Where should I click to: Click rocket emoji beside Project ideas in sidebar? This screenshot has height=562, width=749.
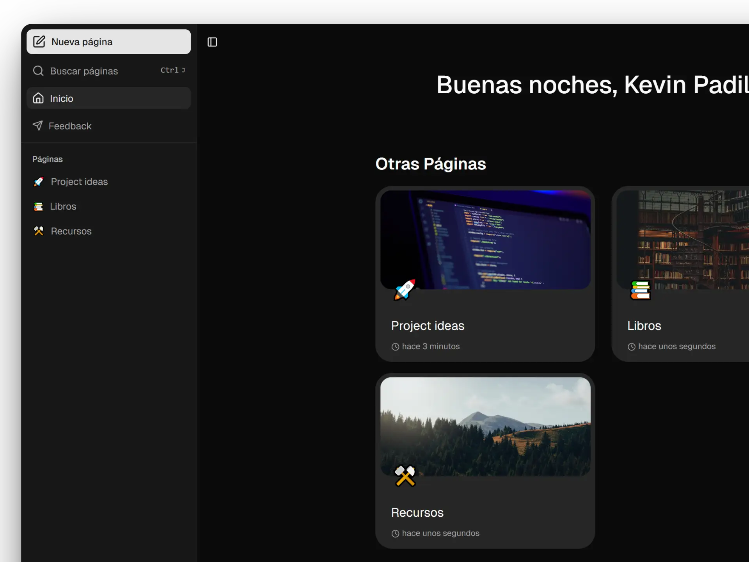tap(39, 182)
